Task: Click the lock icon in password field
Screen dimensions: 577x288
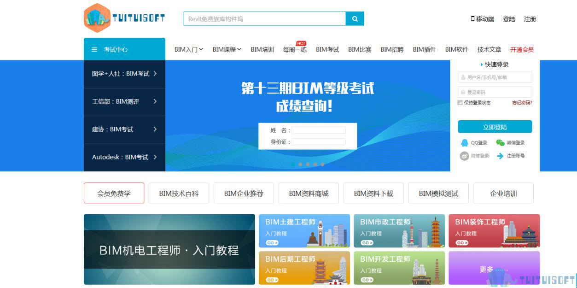Action: click(x=463, y=92)
